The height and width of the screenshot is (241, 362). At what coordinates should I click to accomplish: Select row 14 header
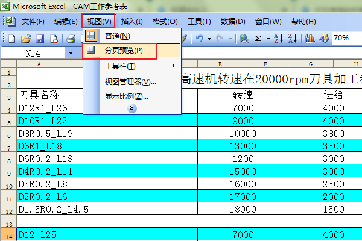(9, 234)
